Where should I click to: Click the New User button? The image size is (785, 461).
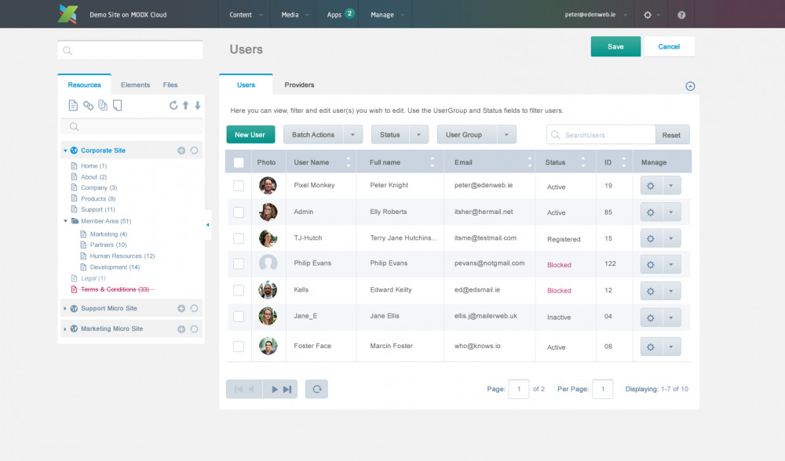tap(250, 135)
